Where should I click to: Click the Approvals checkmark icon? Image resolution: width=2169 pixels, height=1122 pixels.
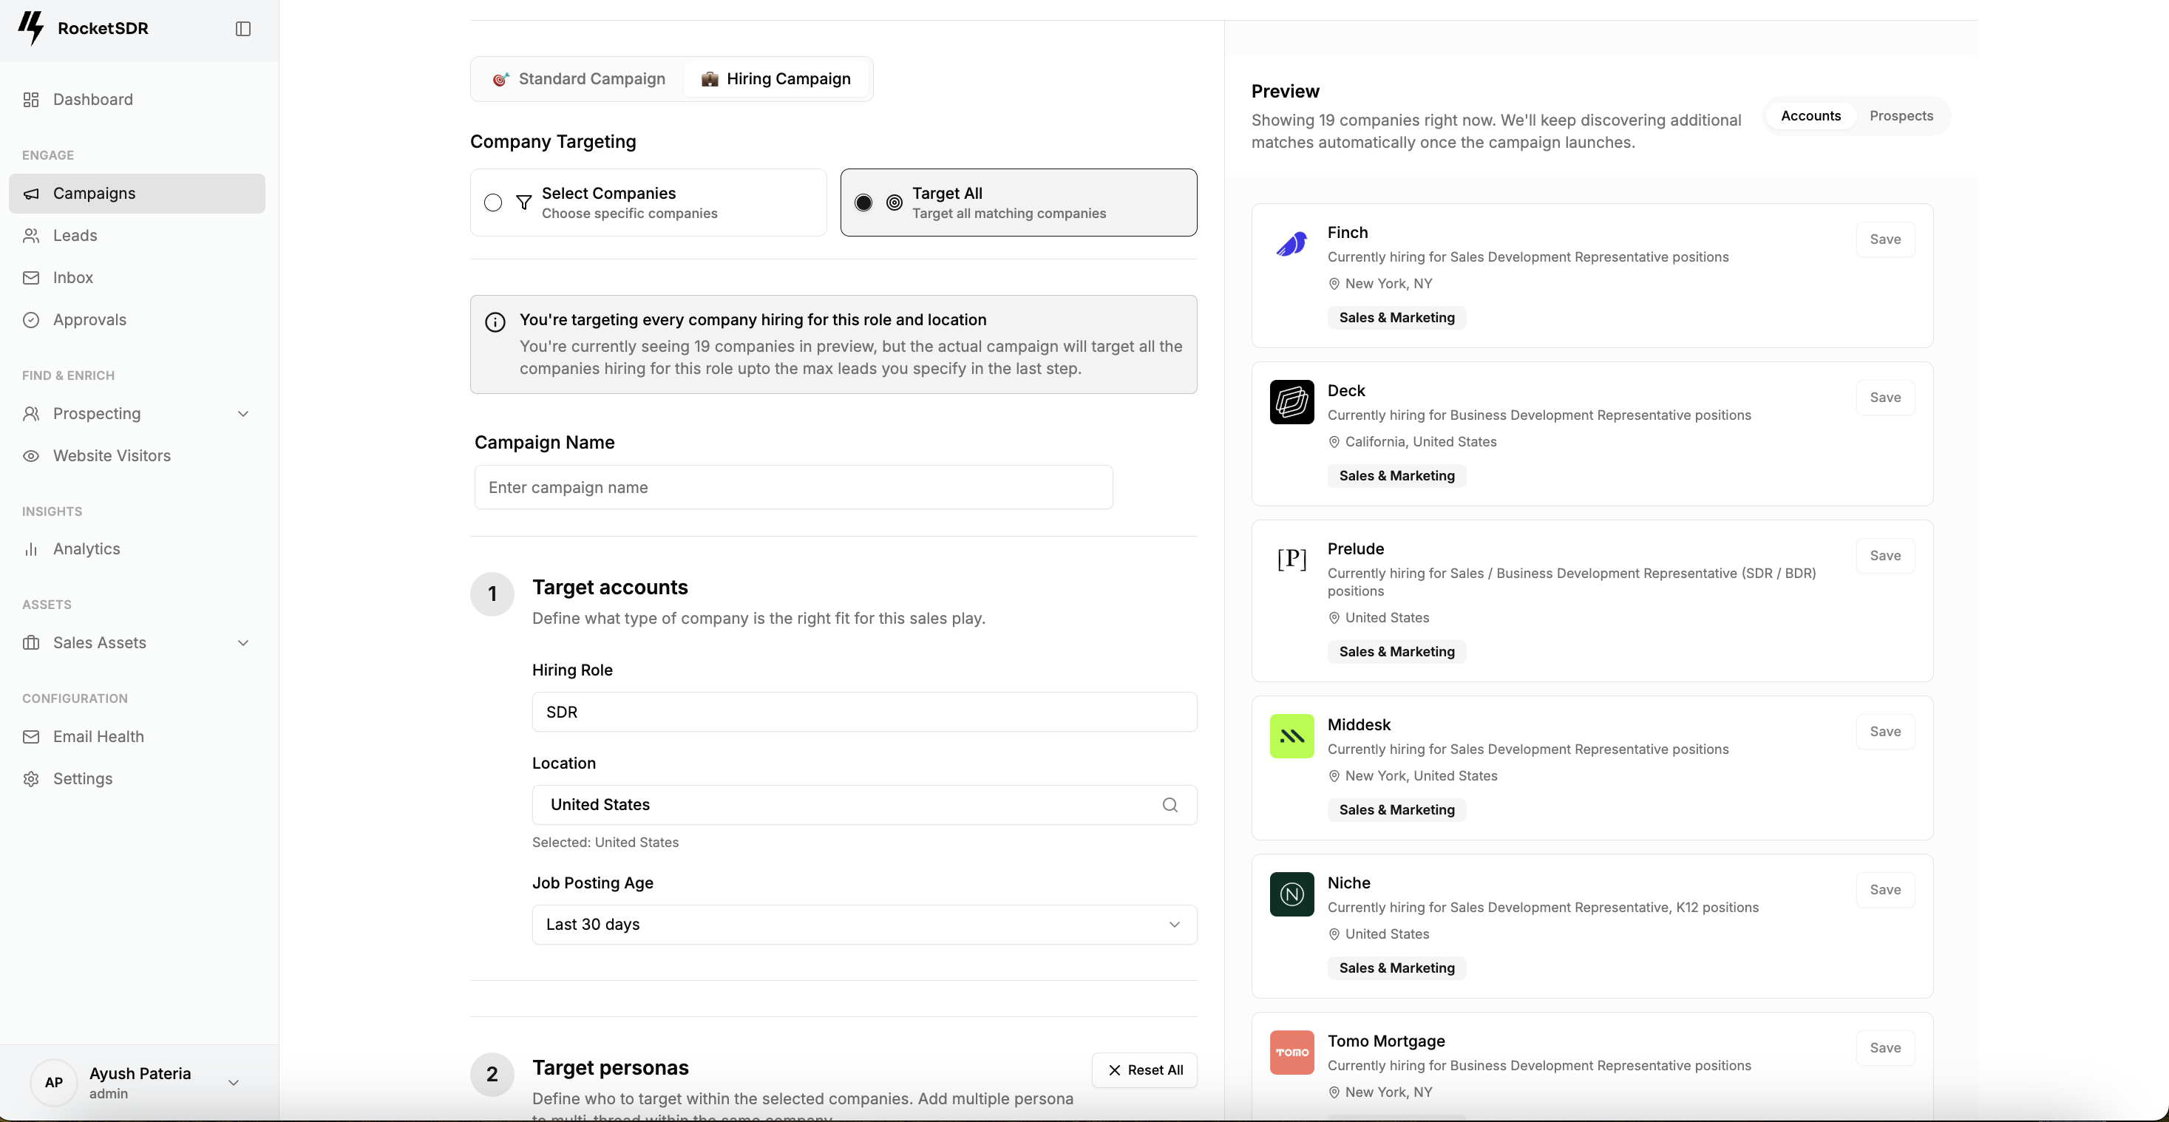click(31, 320)
